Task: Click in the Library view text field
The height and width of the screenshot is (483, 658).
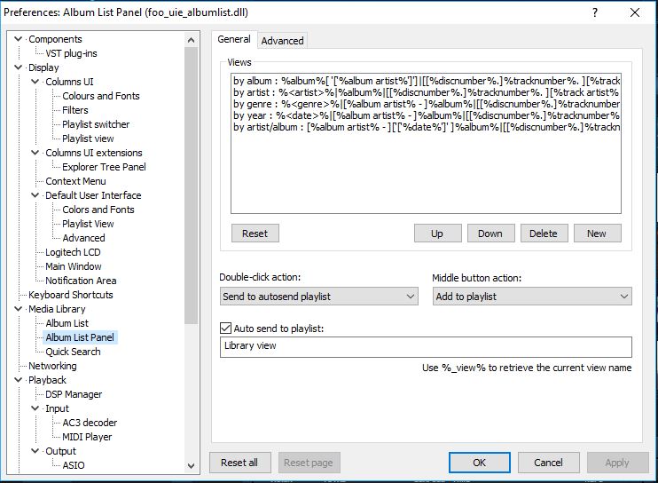Action: 426,346
